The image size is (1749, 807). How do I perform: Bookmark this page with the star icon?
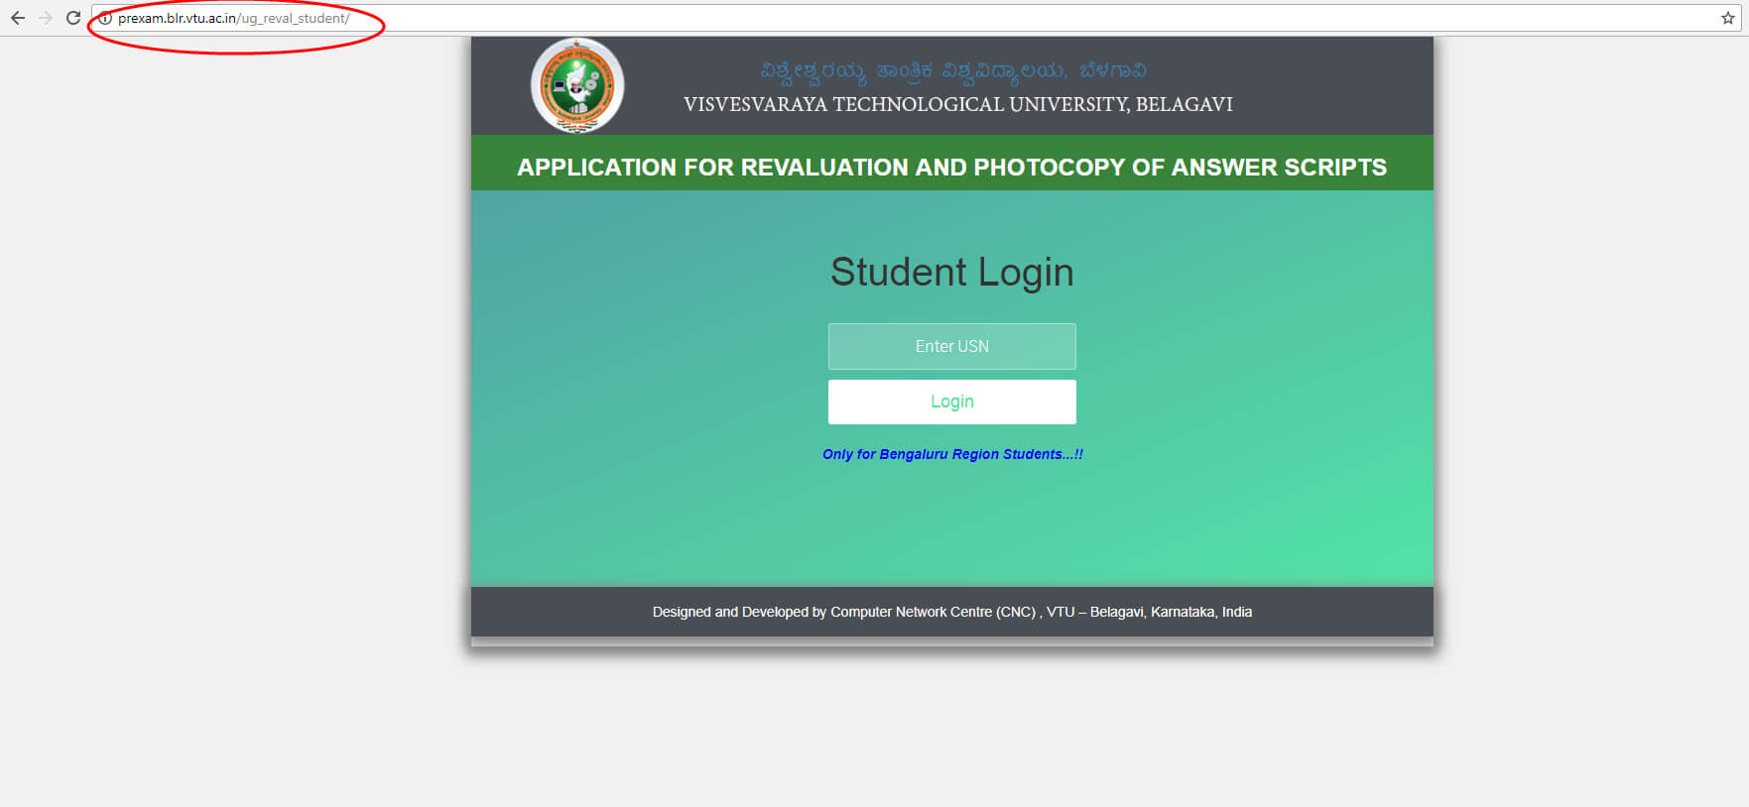click(1728, 18)
